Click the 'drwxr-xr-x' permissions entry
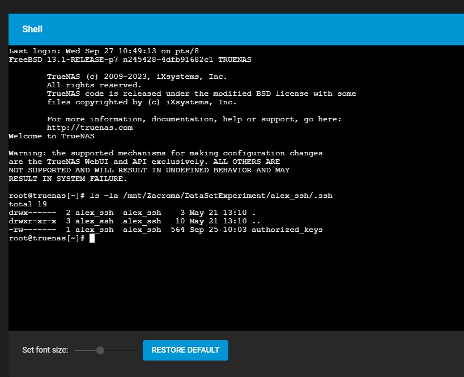Viewport: 464px width, 377px height. (32, 221)
